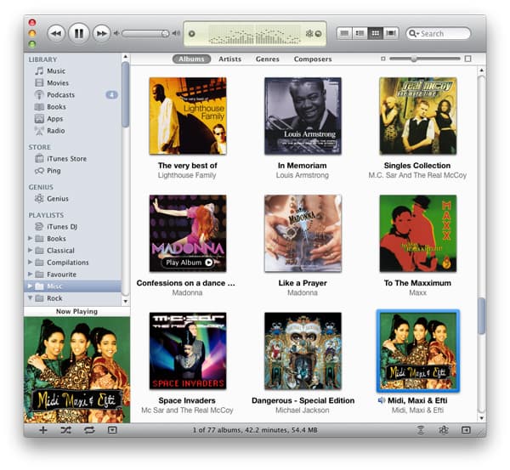The height and width of the screenshot is (470, 510).
Task: Select The very best of album cover
Action: pyautogui.click(x=188, y=116)
